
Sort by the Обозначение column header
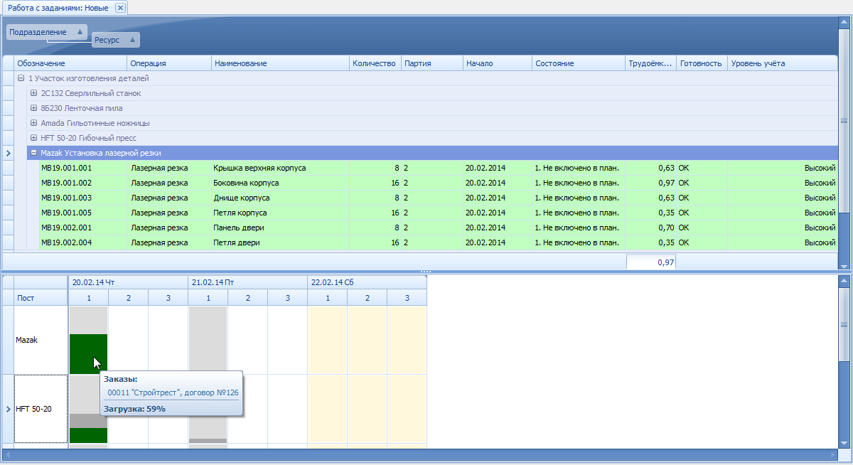(70, 63)
